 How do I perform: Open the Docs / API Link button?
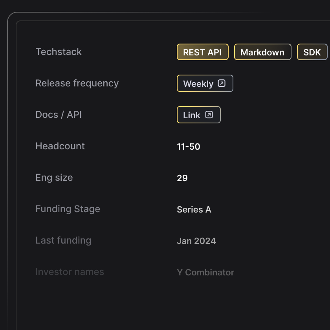click(x=192, y=115)
